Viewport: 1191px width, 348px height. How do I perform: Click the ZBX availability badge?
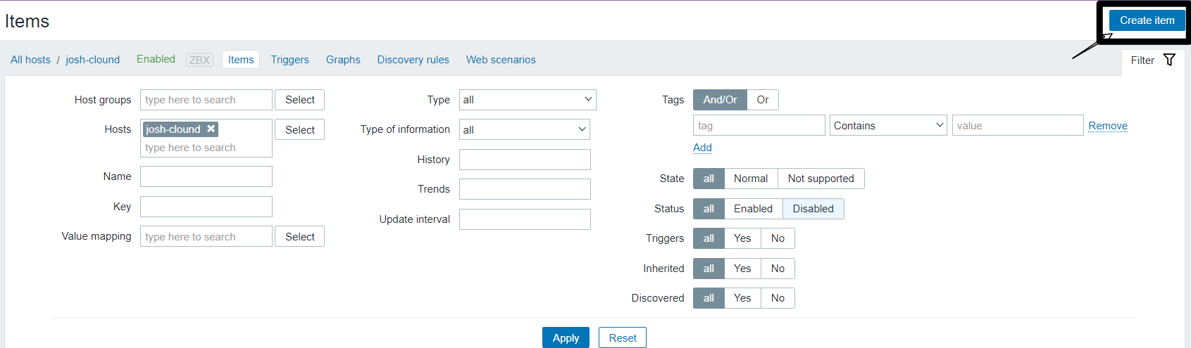click(x=199, y=60)
